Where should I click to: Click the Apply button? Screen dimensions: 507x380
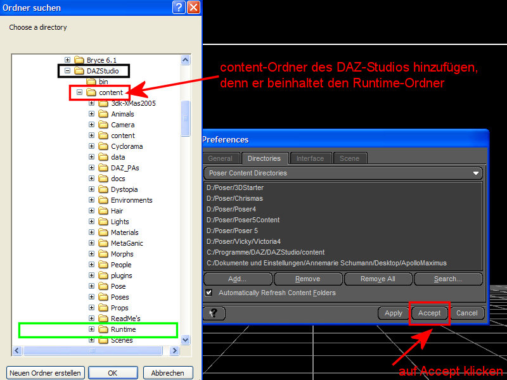394,313
